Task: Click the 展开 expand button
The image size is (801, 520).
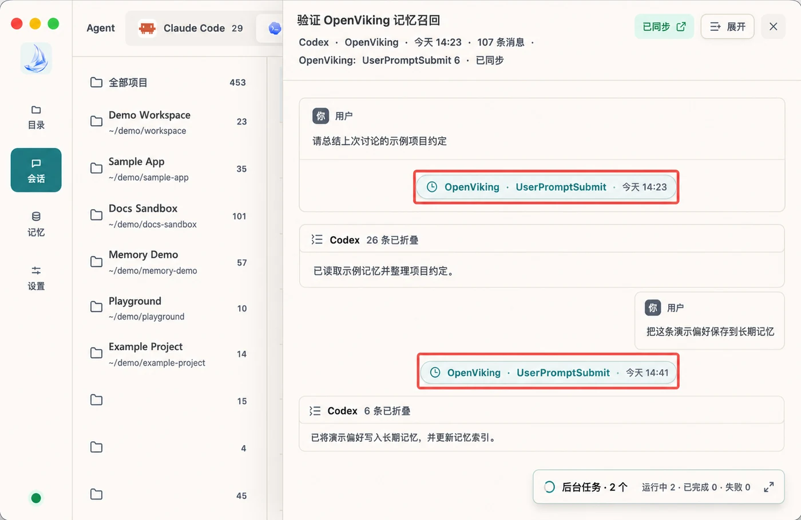Action: coord(727,27)
